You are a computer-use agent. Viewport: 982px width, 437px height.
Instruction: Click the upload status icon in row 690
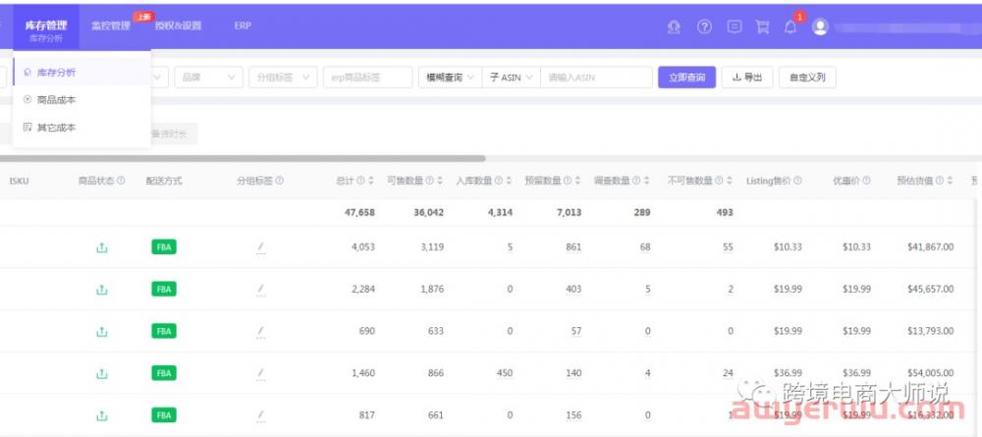click(x=101, y=331)
